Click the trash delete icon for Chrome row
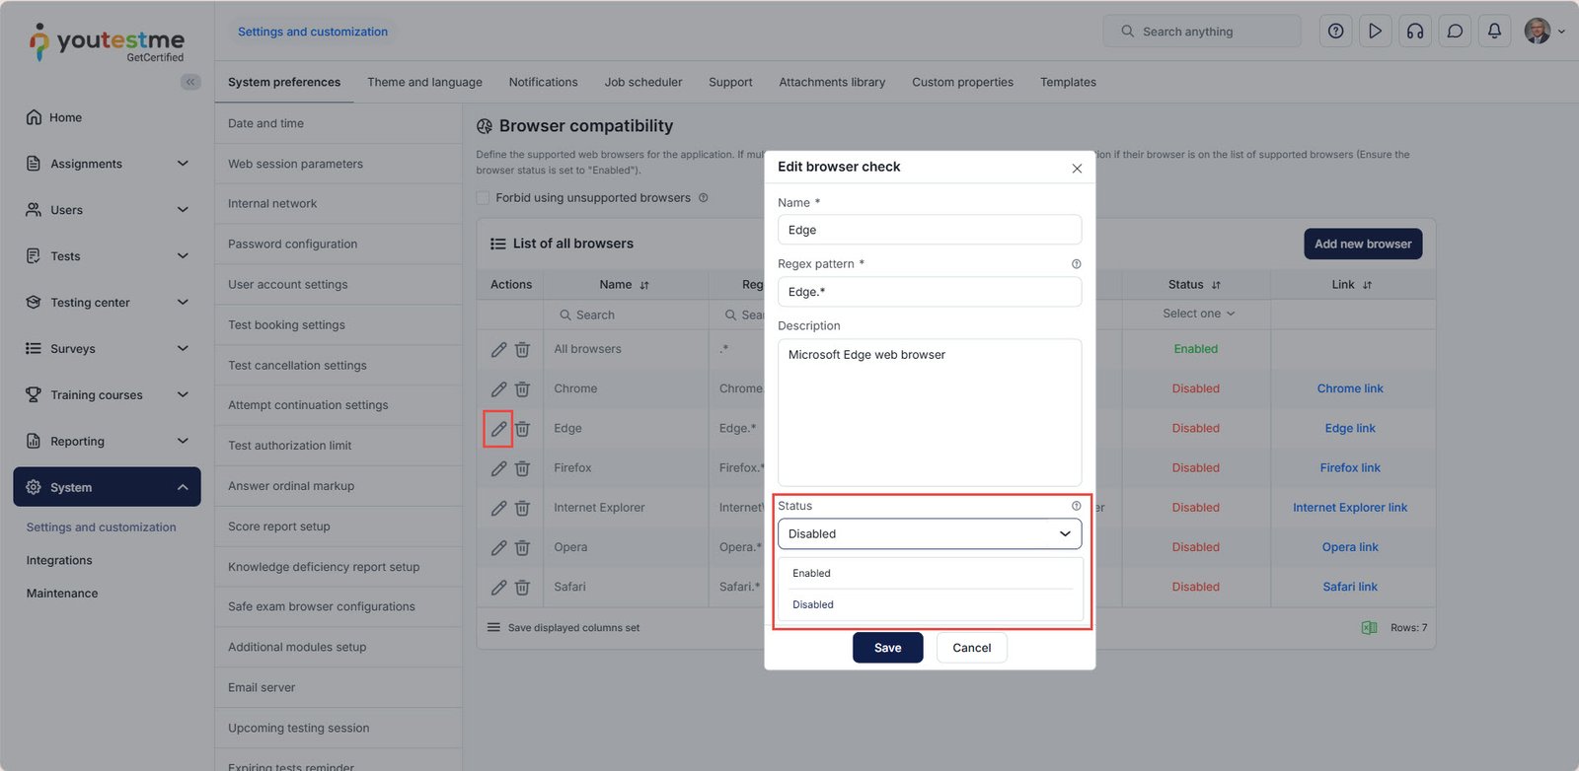 [522, 389]
